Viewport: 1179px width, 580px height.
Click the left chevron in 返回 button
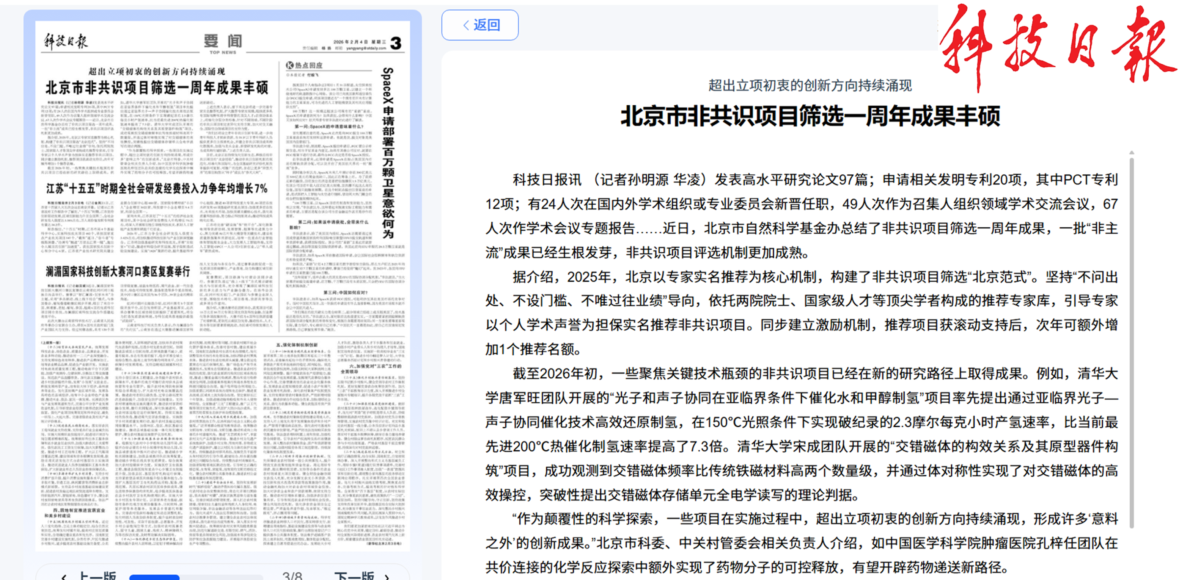tap(466, 25)
